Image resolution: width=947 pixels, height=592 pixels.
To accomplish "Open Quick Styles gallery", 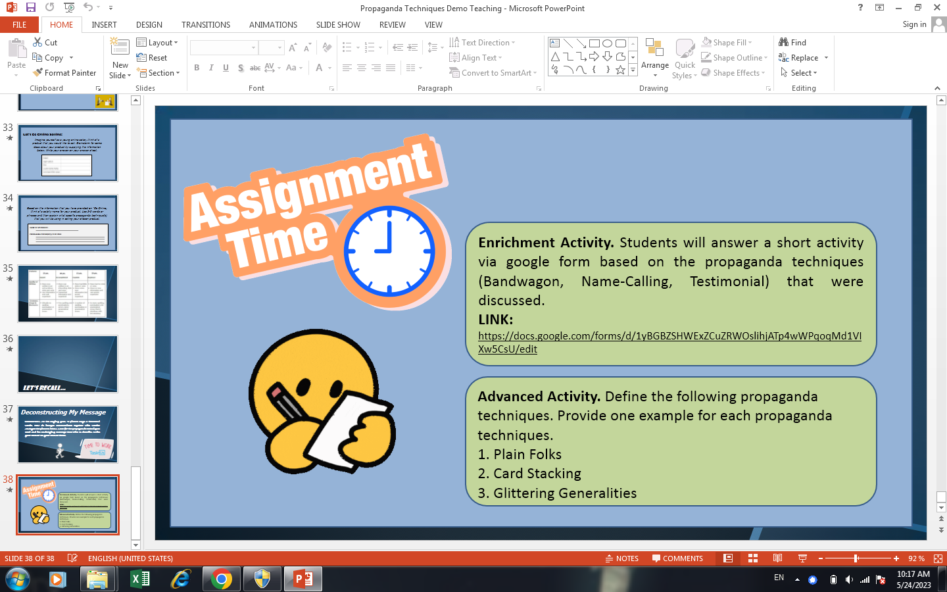I will pos(685,59).
